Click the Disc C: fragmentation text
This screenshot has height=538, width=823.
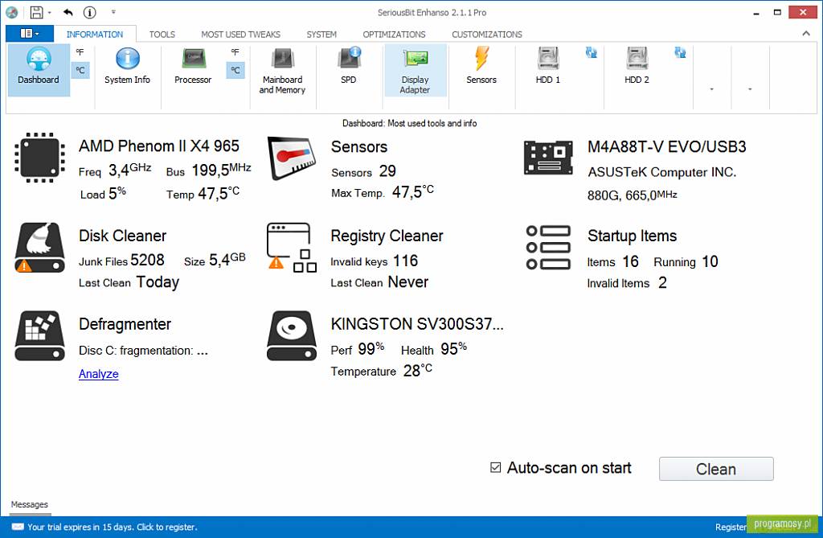coord(143,351)
